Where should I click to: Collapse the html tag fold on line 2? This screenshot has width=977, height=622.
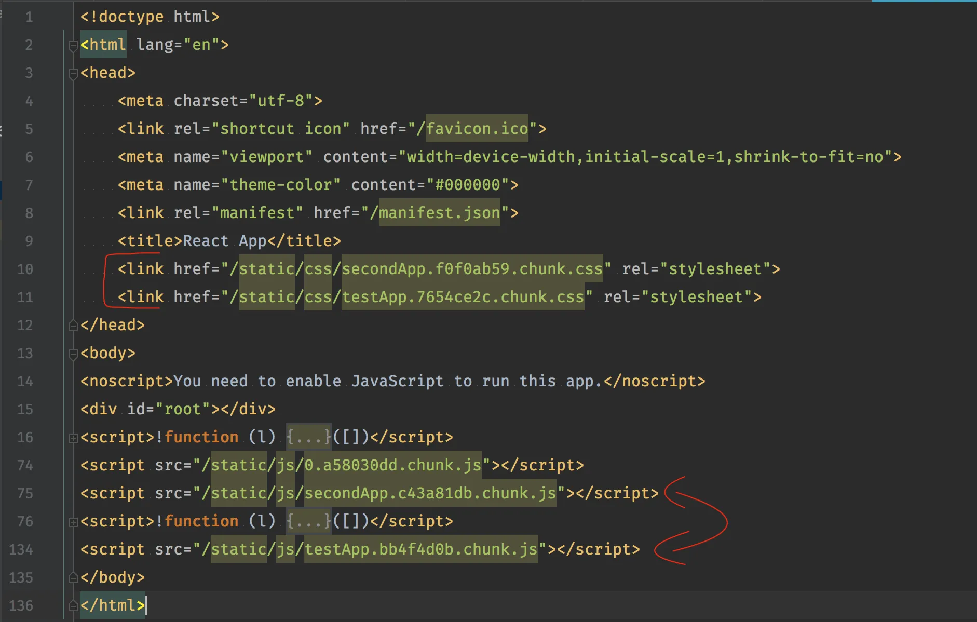click(73, 46)
